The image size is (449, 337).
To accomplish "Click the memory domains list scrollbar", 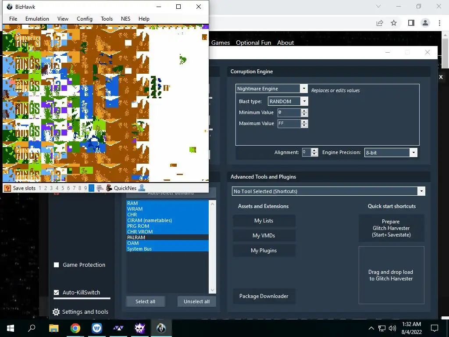I will point(213,247).
